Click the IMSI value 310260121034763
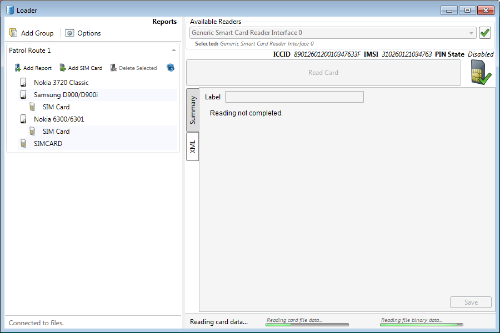The image size is (500, 333). tap(407, 54)
